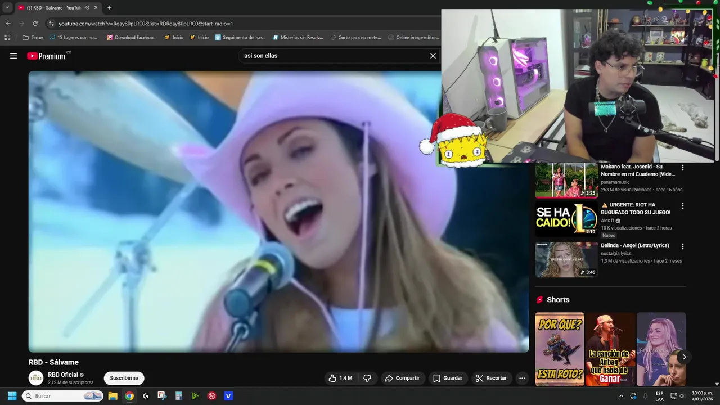This screenshot has height=405, width=720.
Task: Open File Explorer from taskbar
Action: click(x=112, y=396)
